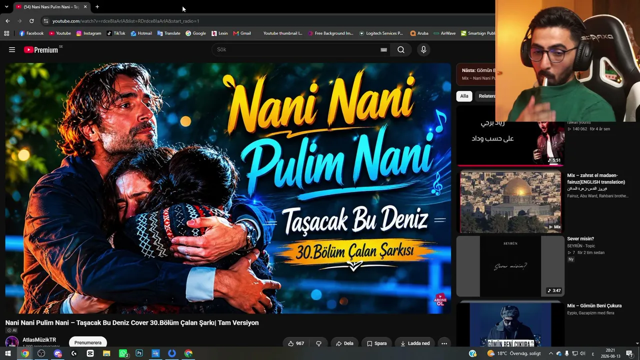Open the tab search dropdown arrow
Viewport: 640px width, 360px height.
pyautogui.click(x=6, y=6)
